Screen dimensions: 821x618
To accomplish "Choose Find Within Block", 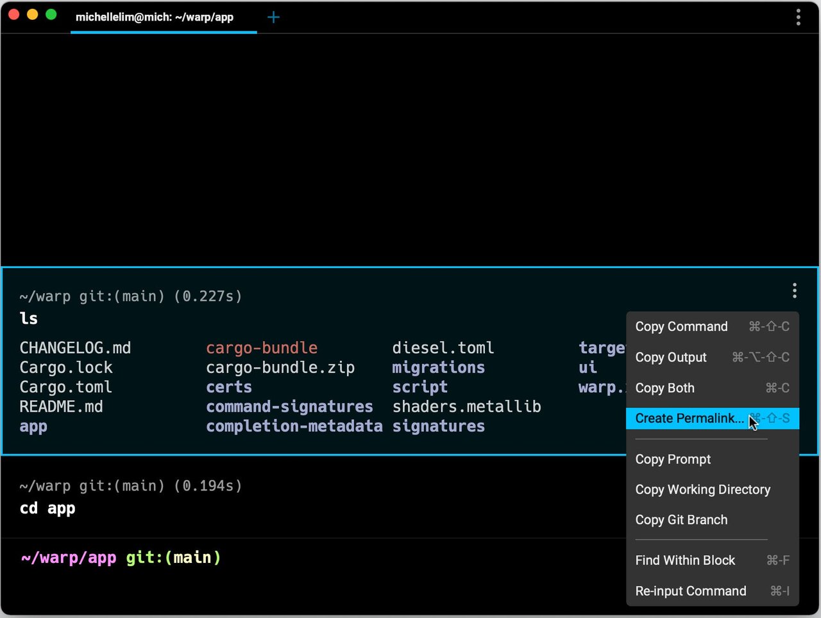I will (685, 560).
